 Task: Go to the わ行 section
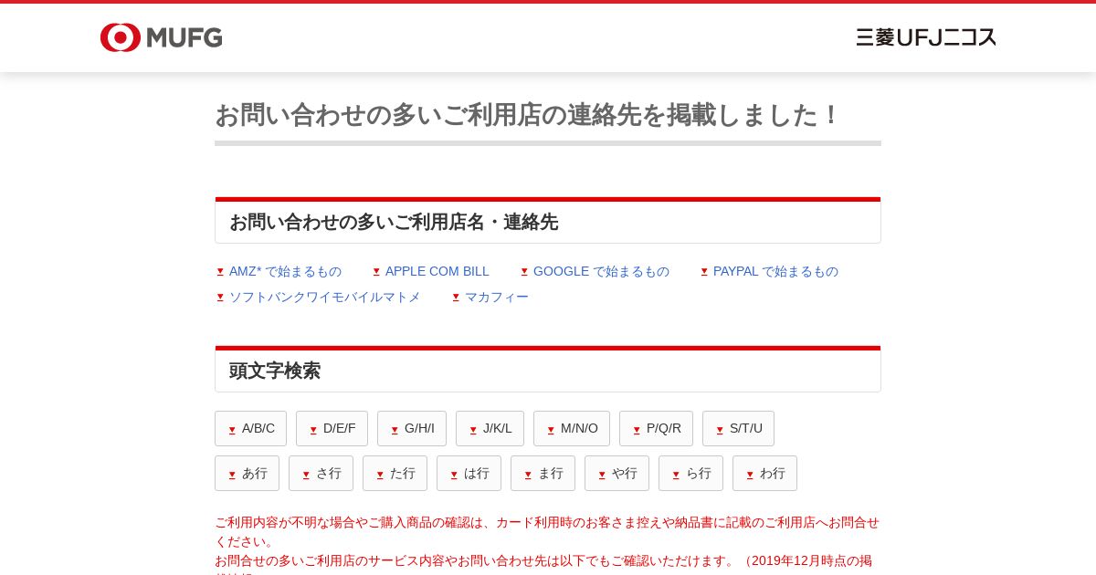coord(764,473)
